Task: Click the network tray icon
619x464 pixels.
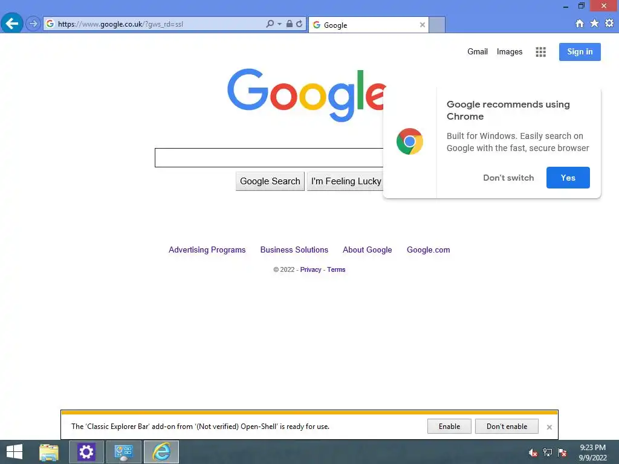Action: point(547,453)
